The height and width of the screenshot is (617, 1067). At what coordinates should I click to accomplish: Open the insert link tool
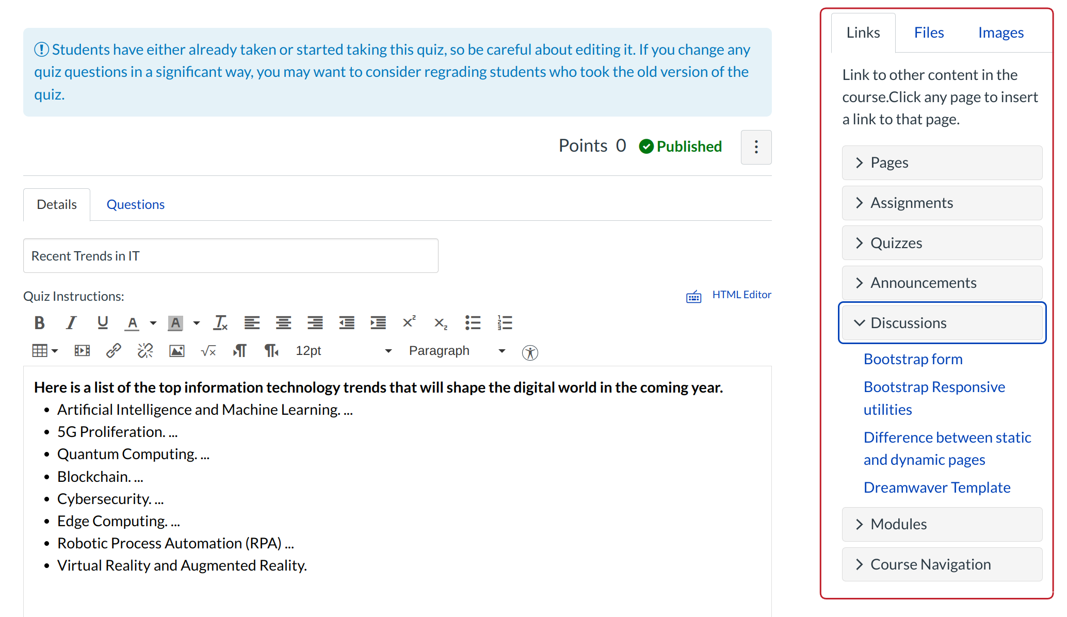point(113,350)
